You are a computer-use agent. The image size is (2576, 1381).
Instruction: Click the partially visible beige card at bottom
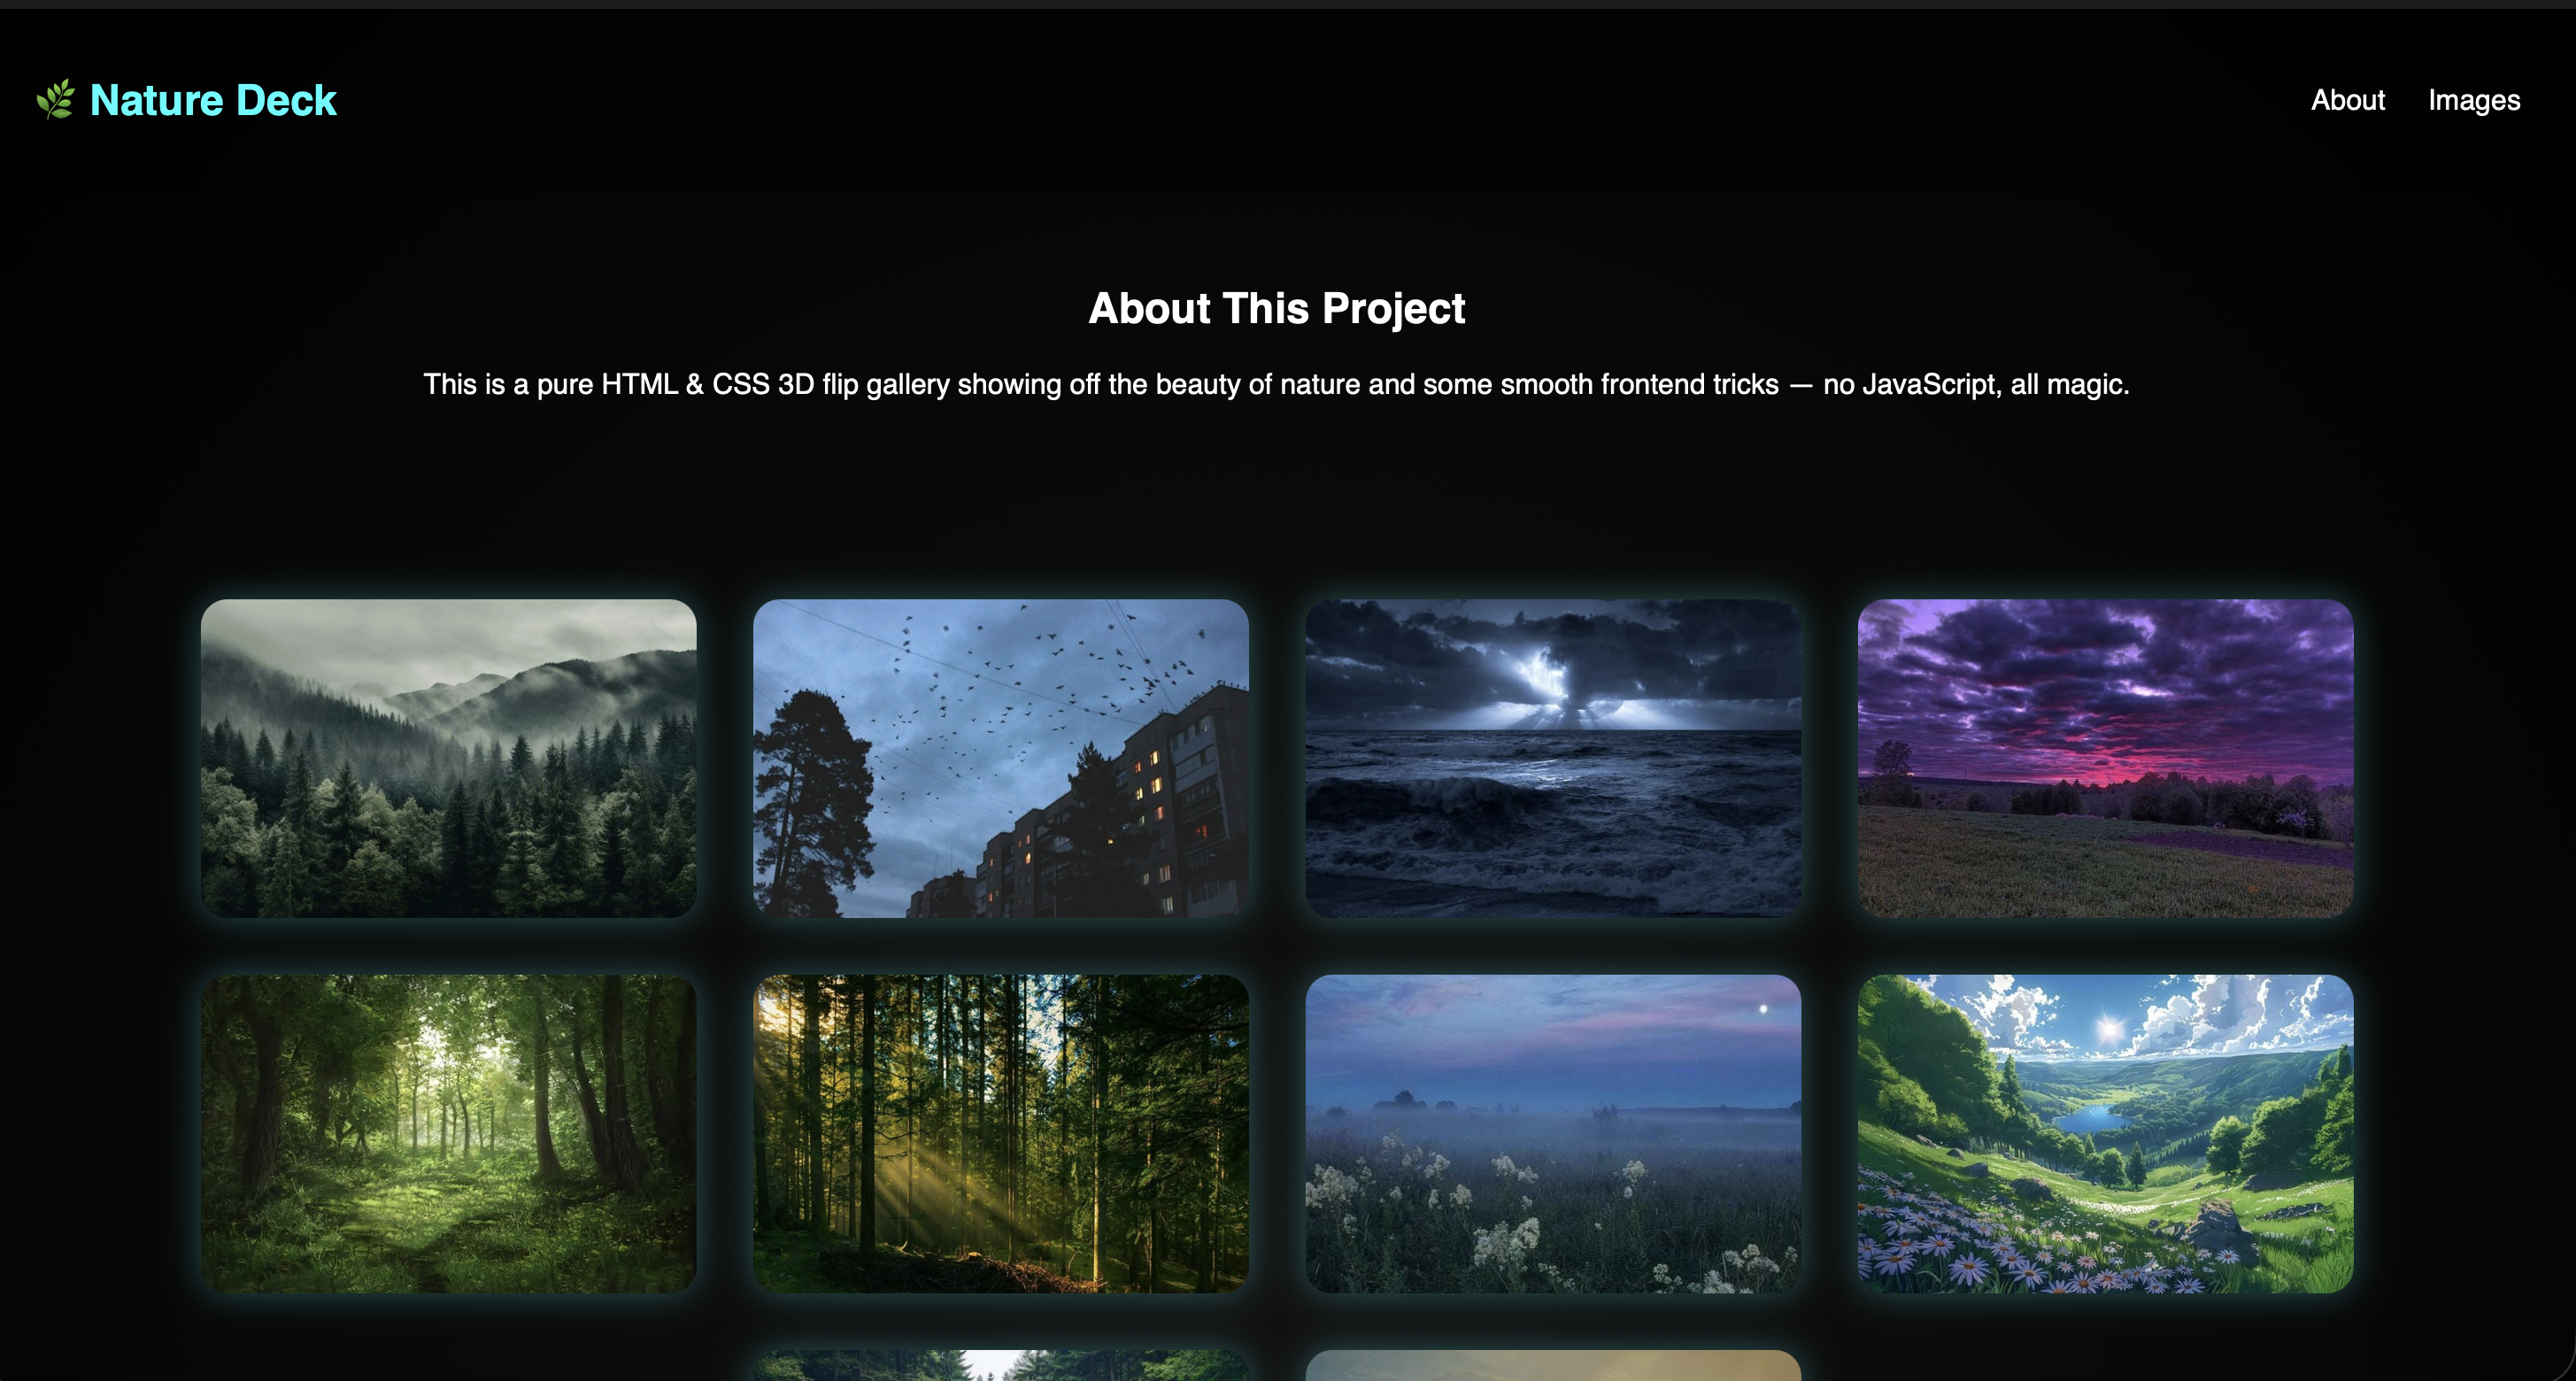point(1552,1365)
